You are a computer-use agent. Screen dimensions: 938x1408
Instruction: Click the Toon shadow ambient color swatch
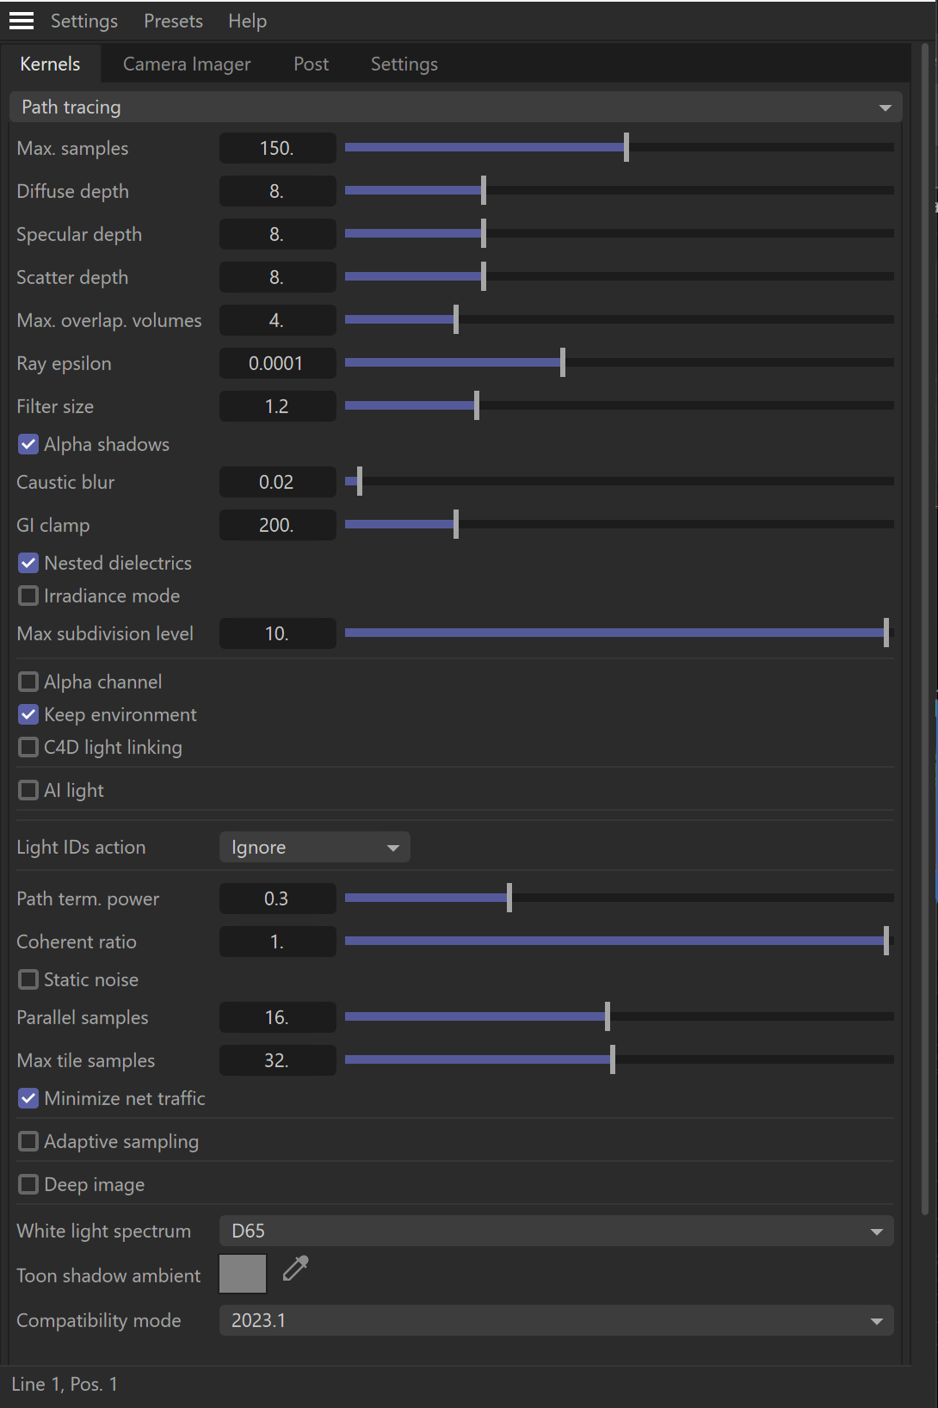point(243,1274)
